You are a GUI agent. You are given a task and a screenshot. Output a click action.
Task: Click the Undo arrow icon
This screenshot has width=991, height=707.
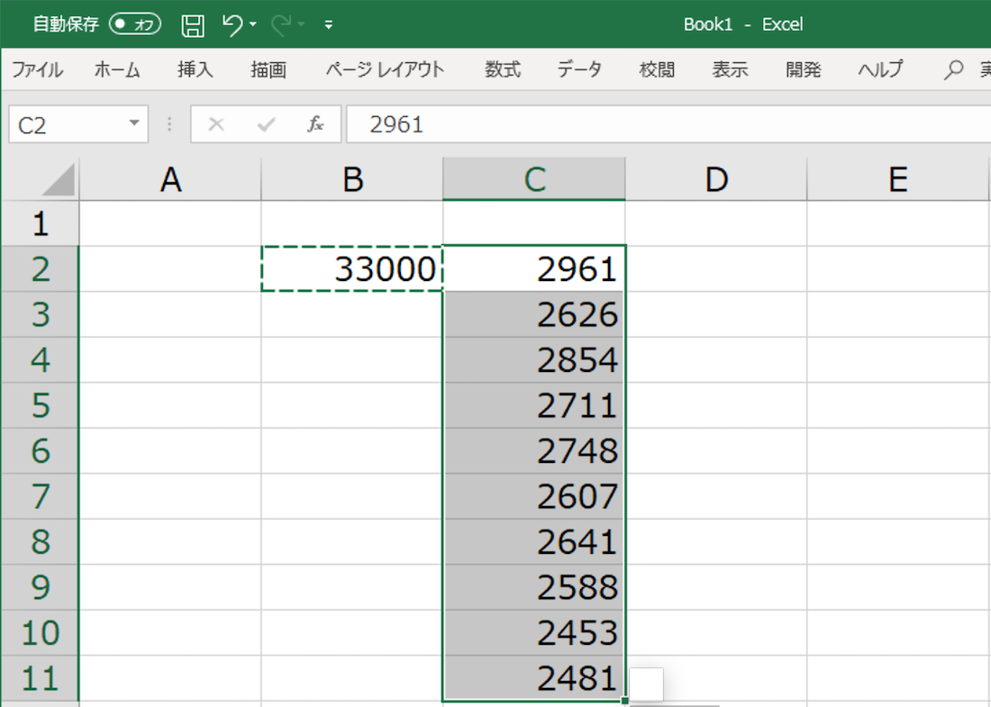pos(232,25)
